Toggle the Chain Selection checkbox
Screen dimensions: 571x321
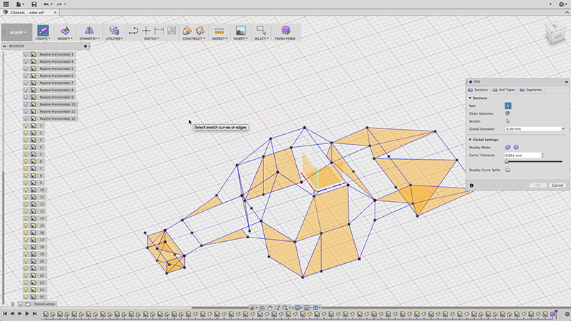tap(507, 113)
